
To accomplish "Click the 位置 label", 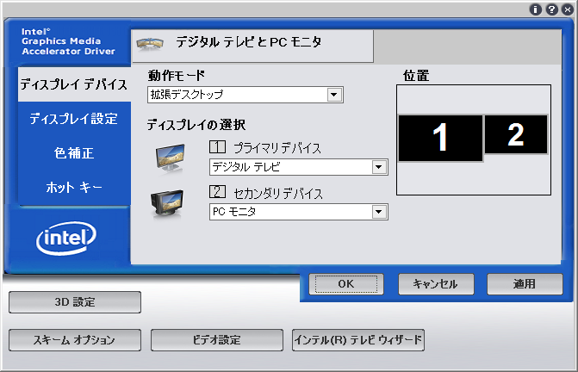I will coord(416,76).
